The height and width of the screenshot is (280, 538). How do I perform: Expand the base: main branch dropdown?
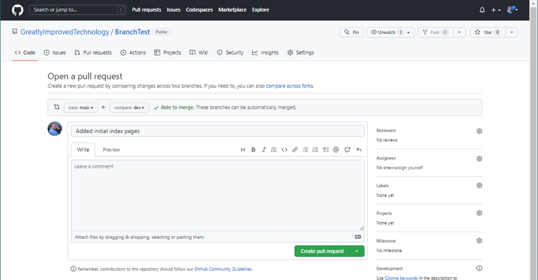(x=80, y=107)
